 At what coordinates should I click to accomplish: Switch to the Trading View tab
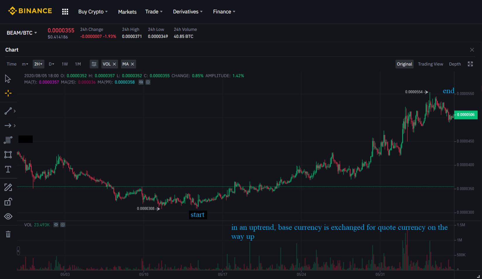[x=431, y=64]
